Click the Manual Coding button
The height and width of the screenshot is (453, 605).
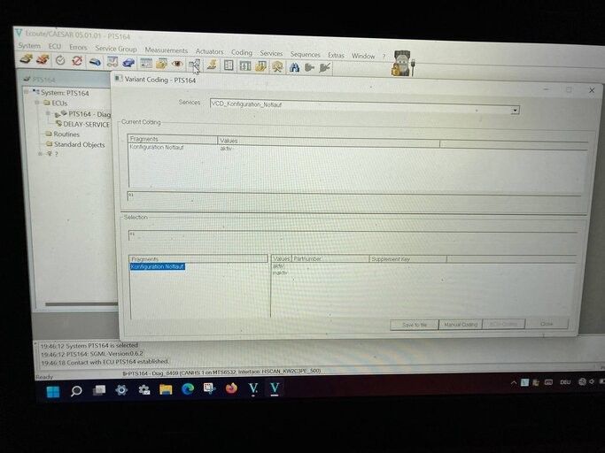pyautogui.click(x=461, y=324)
